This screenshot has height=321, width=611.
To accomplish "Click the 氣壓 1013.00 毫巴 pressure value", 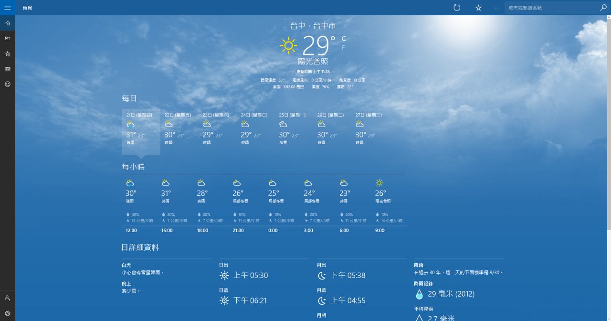I will coord(288,87).
